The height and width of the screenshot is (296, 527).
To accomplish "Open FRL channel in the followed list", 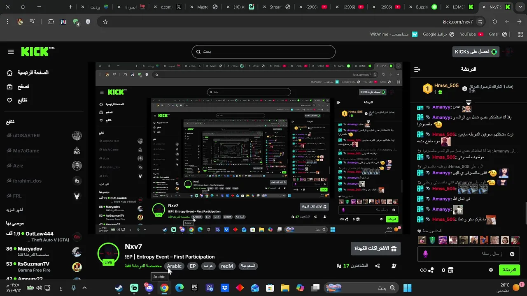I will [44, 196].
